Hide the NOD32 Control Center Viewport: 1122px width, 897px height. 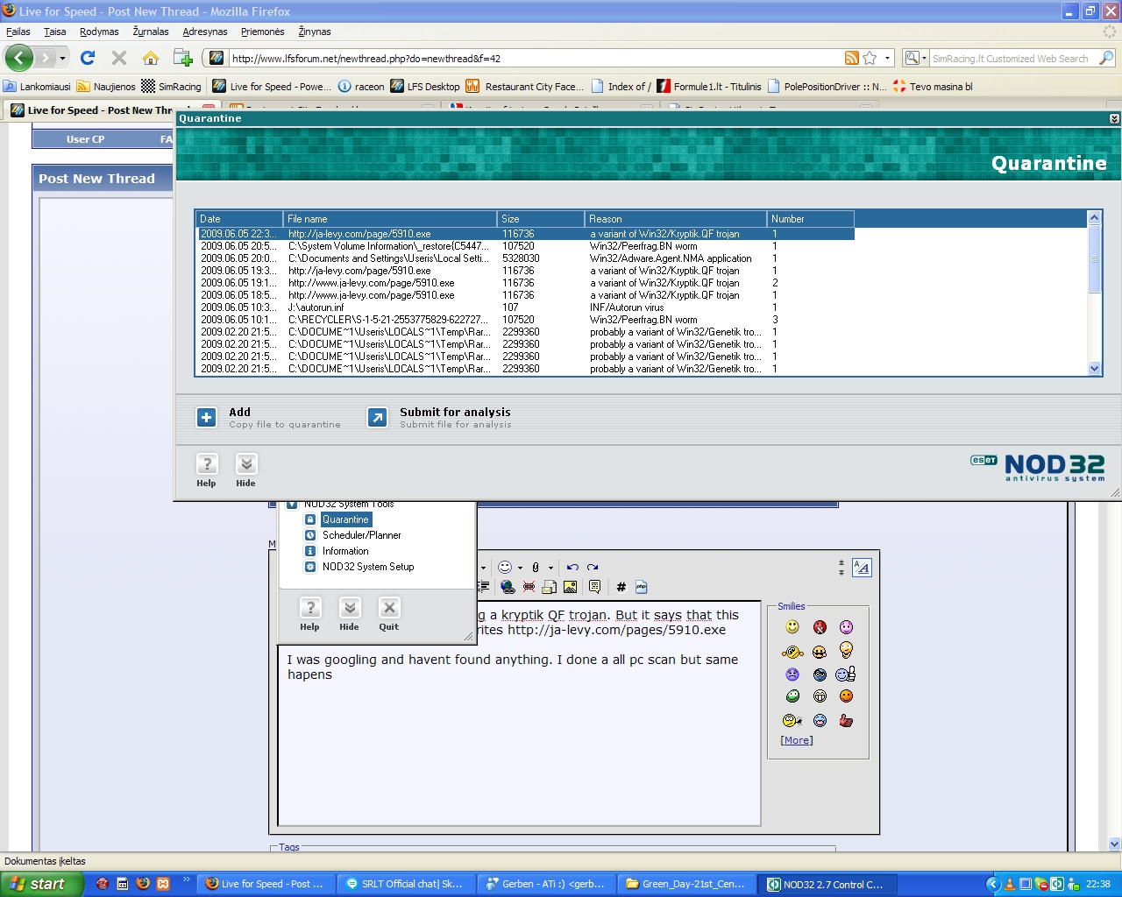[350, 608]
